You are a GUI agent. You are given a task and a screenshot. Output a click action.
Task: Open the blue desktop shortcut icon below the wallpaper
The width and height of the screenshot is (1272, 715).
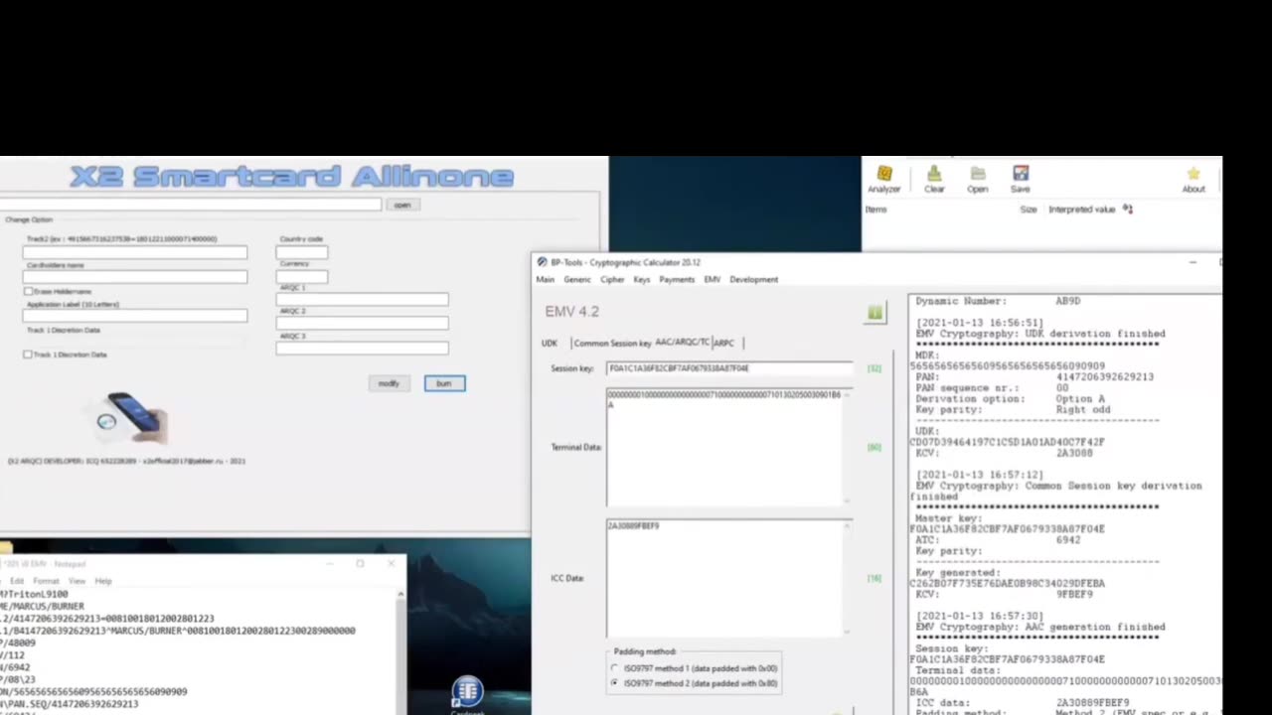point(467,692)
